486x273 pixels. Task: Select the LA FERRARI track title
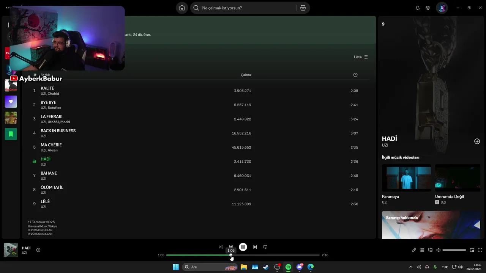click(52, 117)
